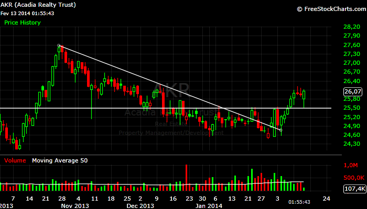367x209 pixels.
Task: Click the 25,20 price axis label
Action: pyautogui.click(x=352, y=117)
